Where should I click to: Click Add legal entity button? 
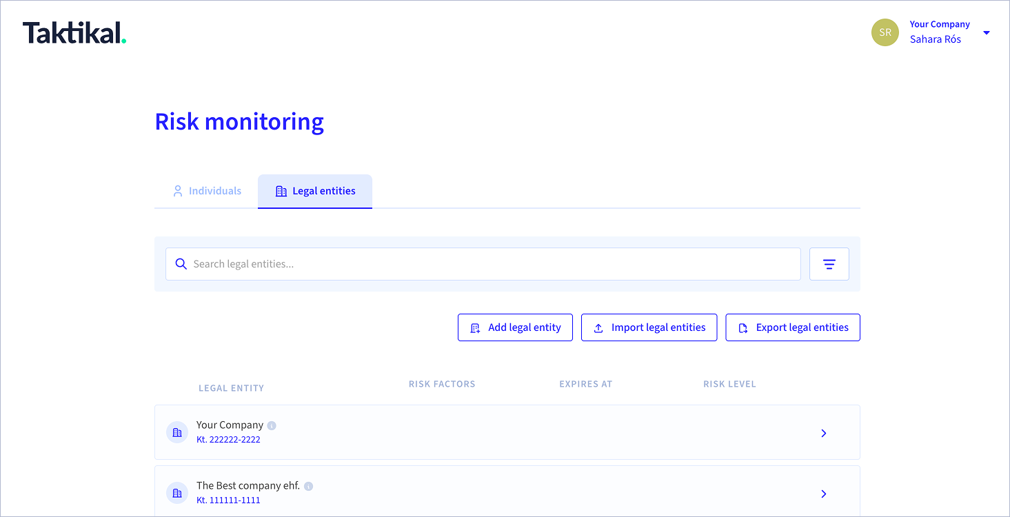[x=515, y=327]
